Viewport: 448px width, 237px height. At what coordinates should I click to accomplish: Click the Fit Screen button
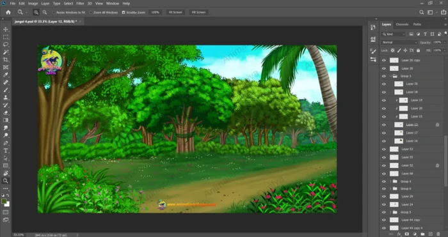(x=175, y=12)
